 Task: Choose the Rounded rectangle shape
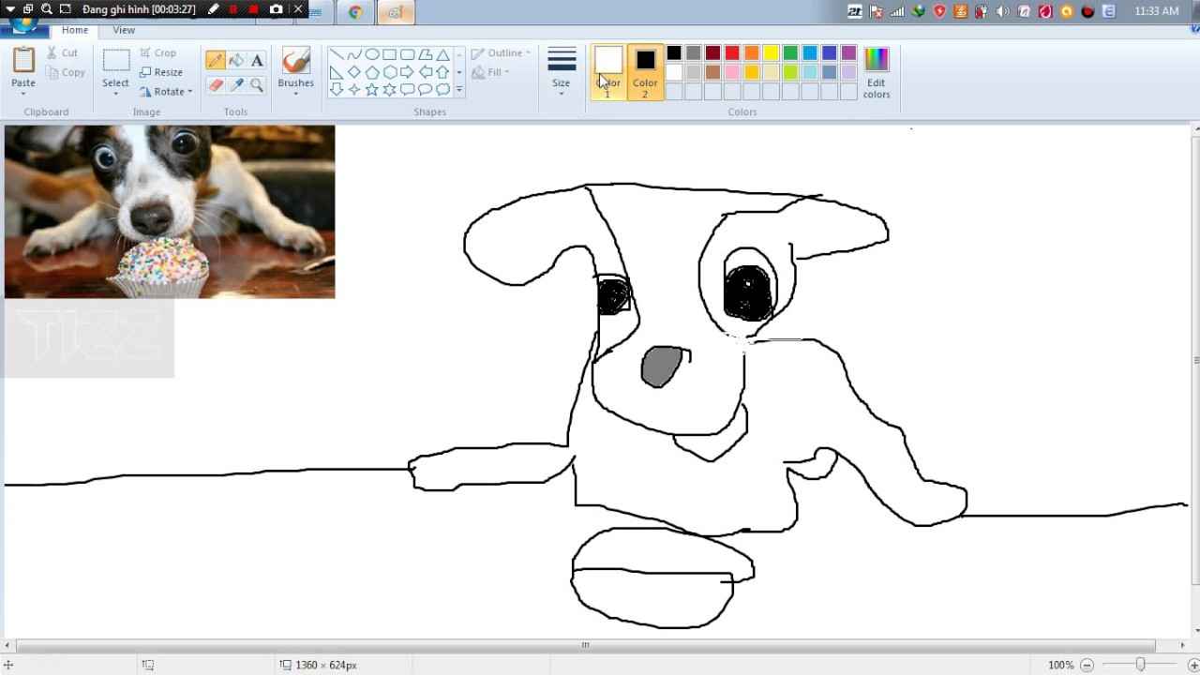407,54
